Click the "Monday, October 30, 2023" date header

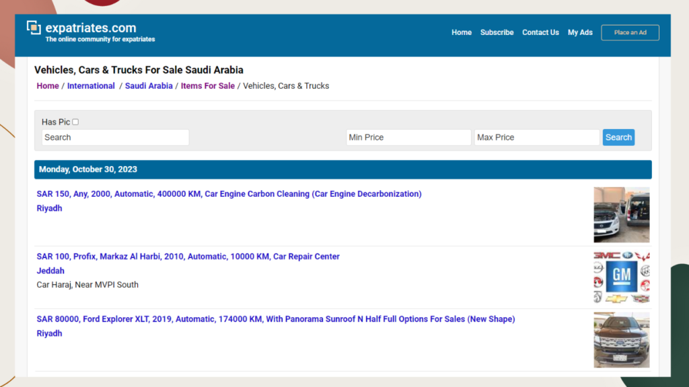click(x=88, y=169)
